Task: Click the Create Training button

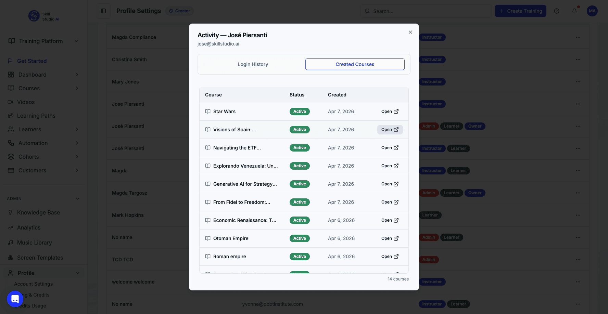Action: 520,11
